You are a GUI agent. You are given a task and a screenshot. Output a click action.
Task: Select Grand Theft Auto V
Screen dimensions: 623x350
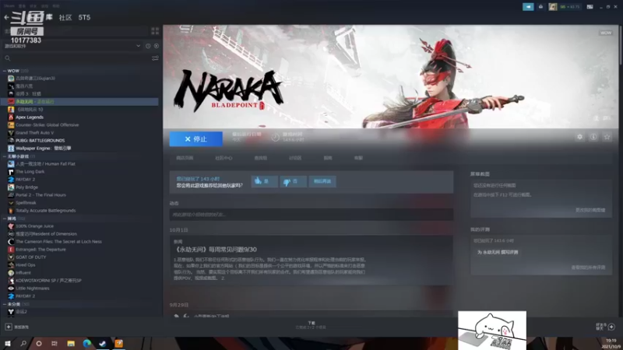tap(34, 132)
